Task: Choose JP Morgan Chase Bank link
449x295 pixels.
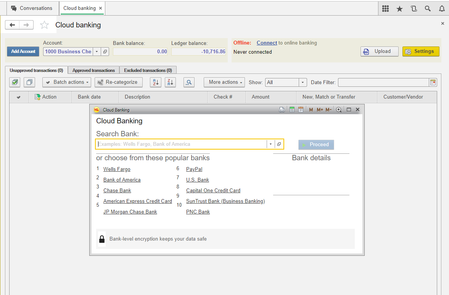Action: 130,212
